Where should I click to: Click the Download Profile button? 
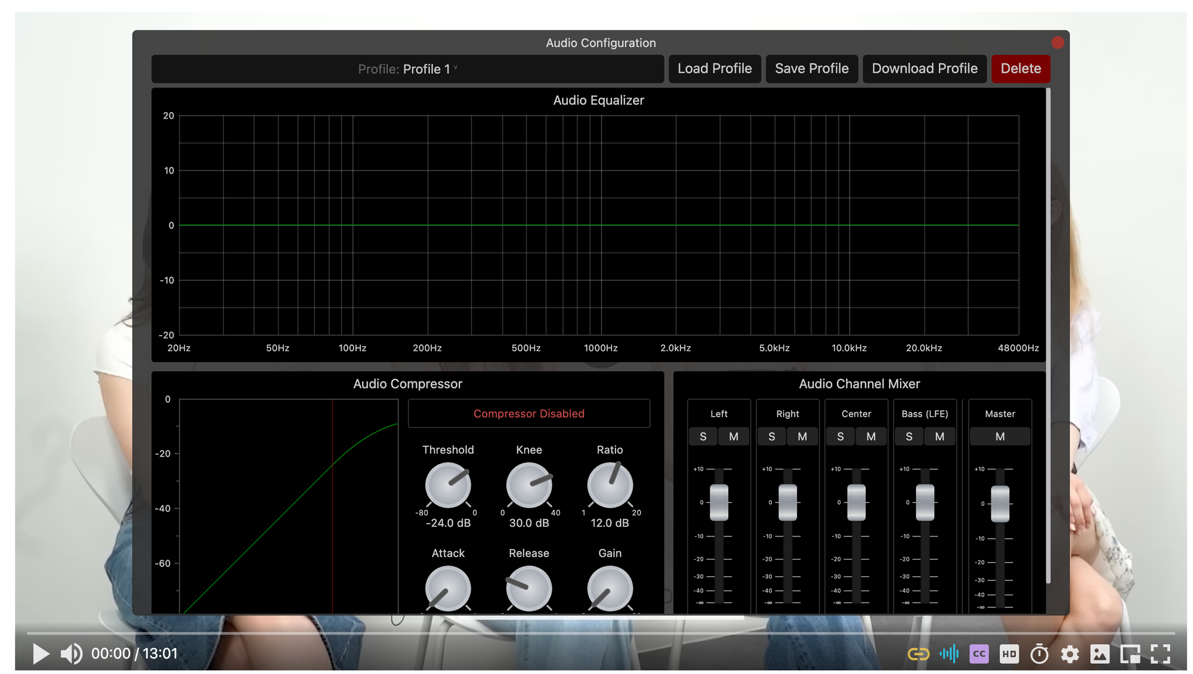924,69
